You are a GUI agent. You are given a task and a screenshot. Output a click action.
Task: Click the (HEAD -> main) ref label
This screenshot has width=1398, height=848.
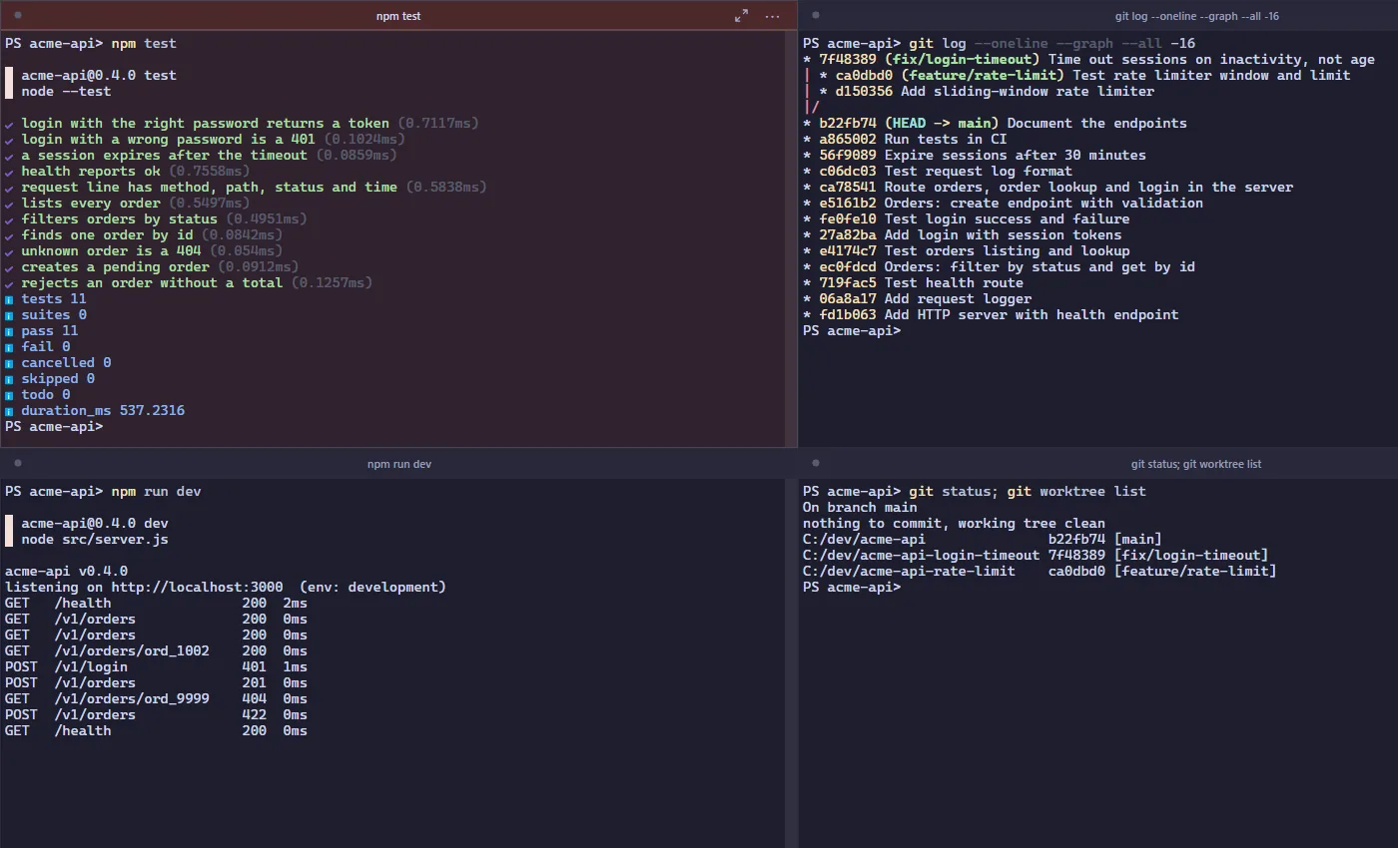942,123
